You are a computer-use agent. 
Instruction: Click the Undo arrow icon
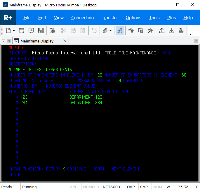click(x=94, y=31)
